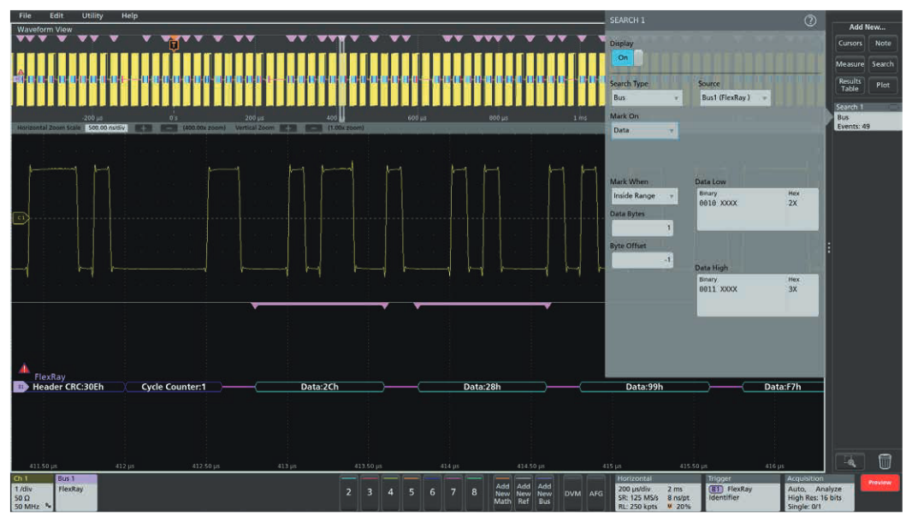Select the zoom window box in overview
Viewport: 912px width, 522px height.
pyautogui.click(x=342, y=78)
